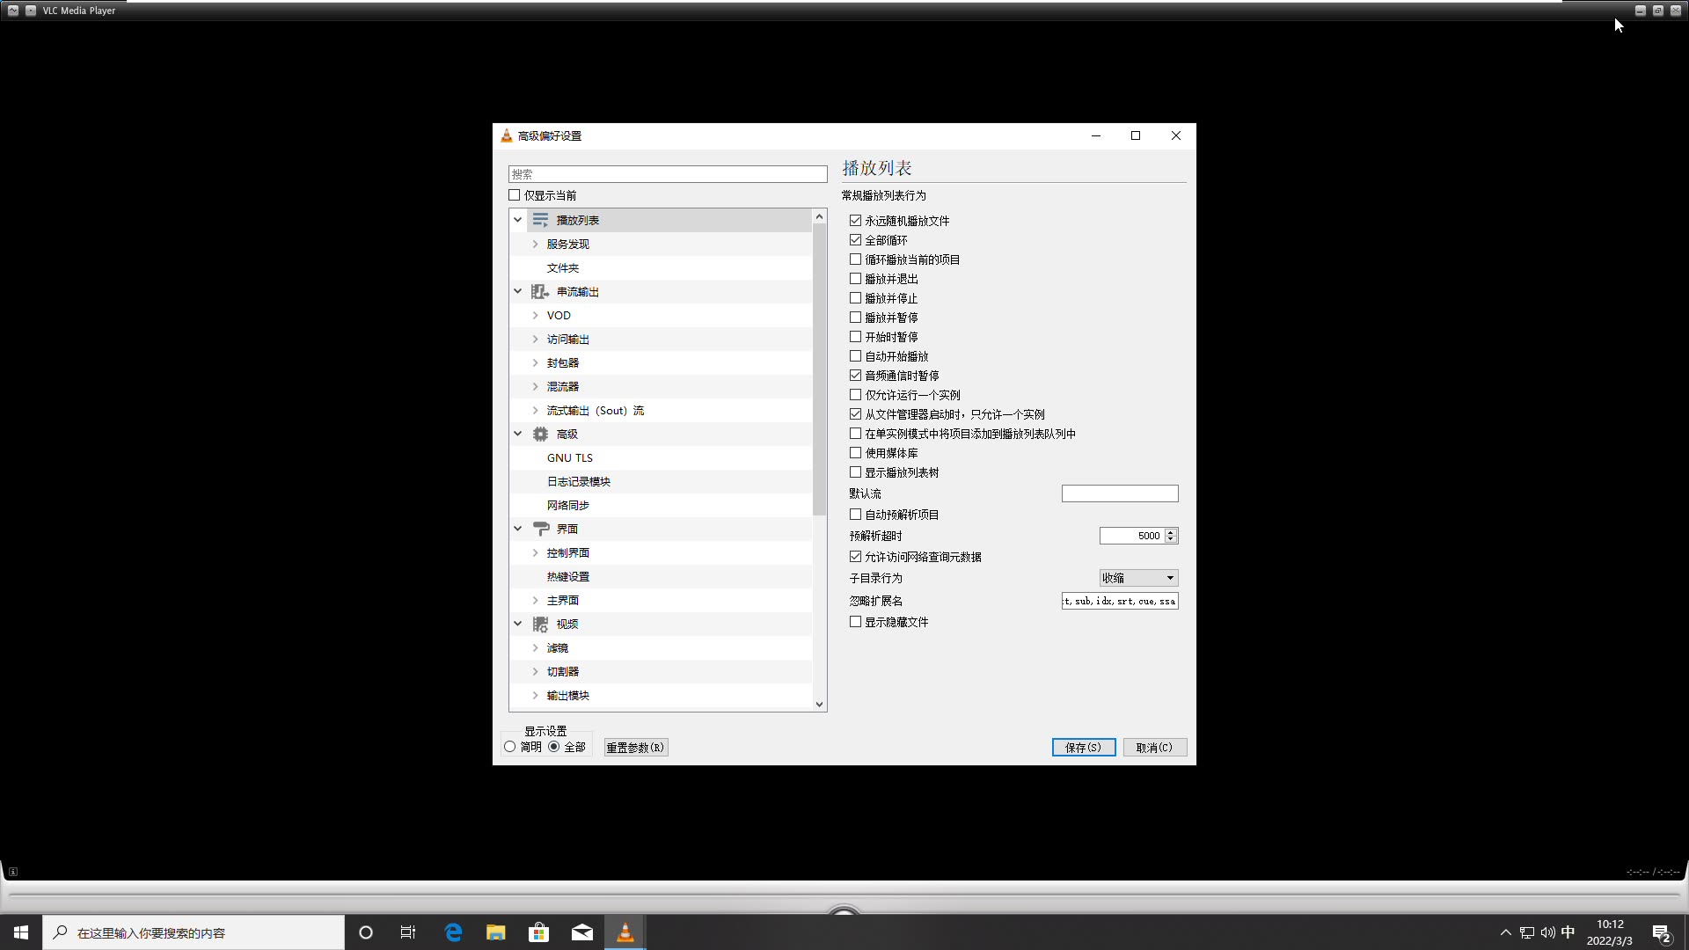Click the Cortana circle icon on the taskbar
Screen dimensions: 1689x950
pos(366,932)
